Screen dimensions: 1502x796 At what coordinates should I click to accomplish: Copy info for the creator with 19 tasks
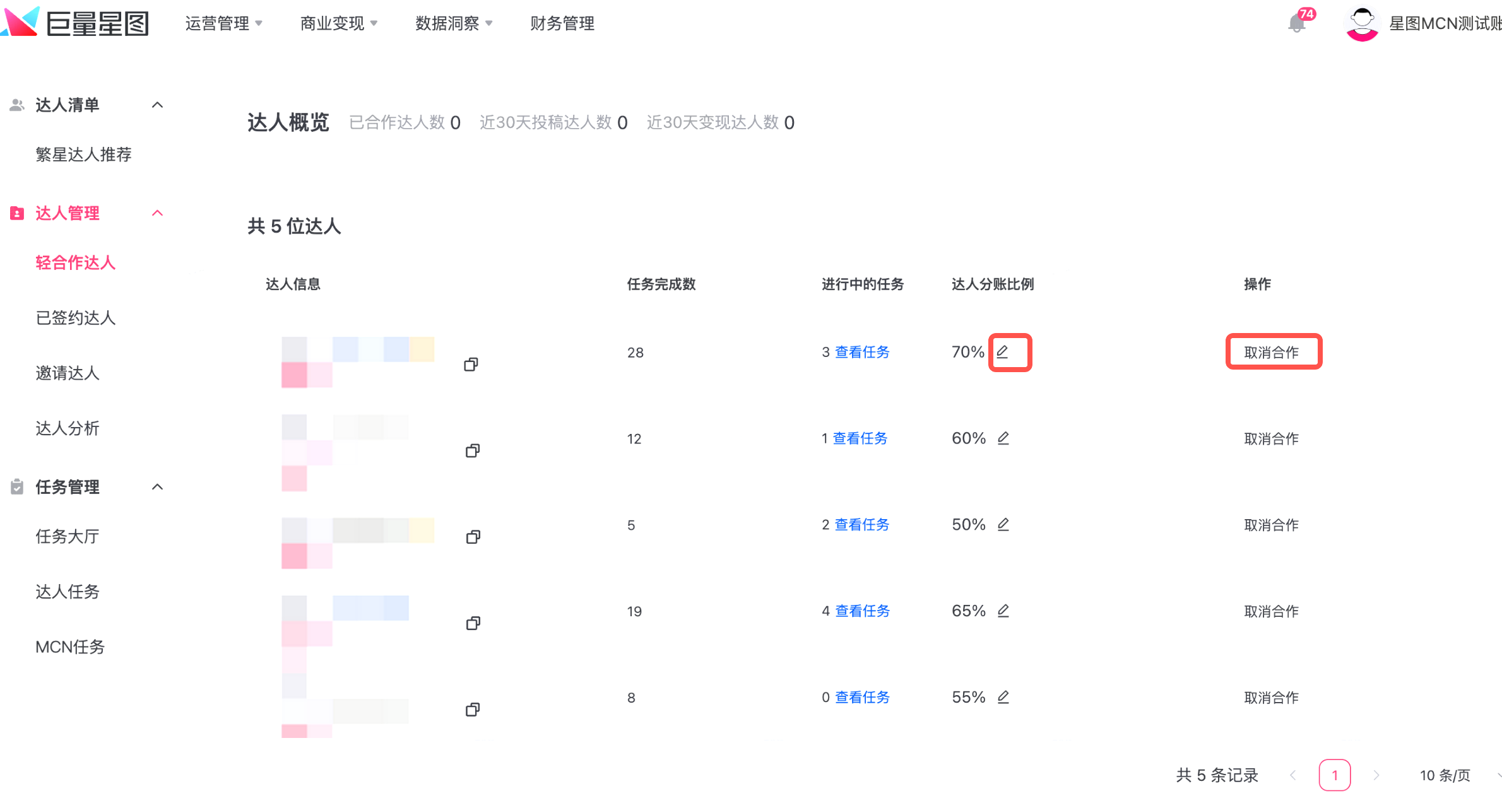[x=473, y=623]
